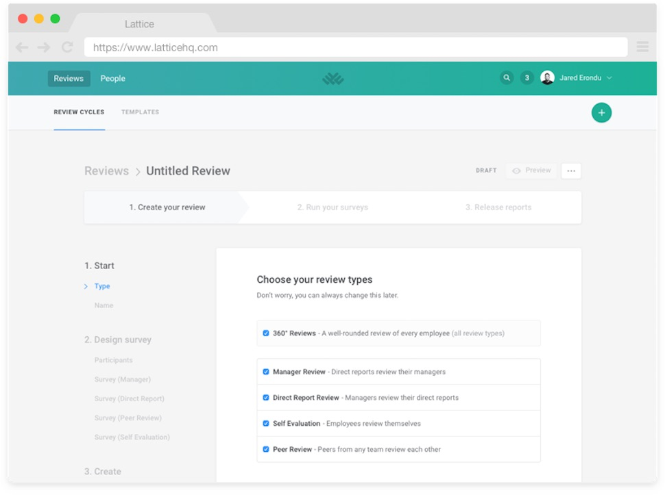
Task: Click the Lattice logo in the header
Action: click(x=332, y=77)
